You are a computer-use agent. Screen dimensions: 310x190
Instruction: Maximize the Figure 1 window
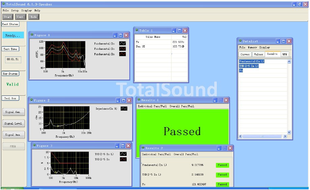(121, 35)
